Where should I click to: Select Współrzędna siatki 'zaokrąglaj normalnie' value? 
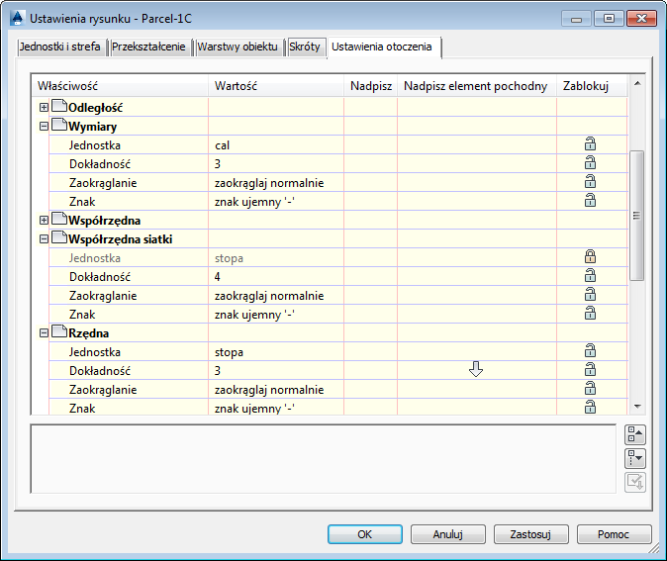(x=276, y=295)
